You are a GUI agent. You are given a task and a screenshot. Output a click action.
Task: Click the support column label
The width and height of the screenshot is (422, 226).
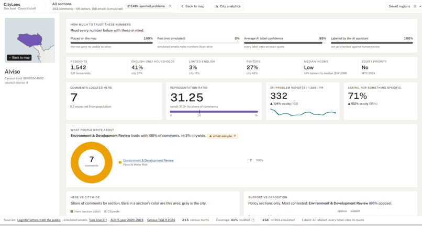(x=356, y=211)
